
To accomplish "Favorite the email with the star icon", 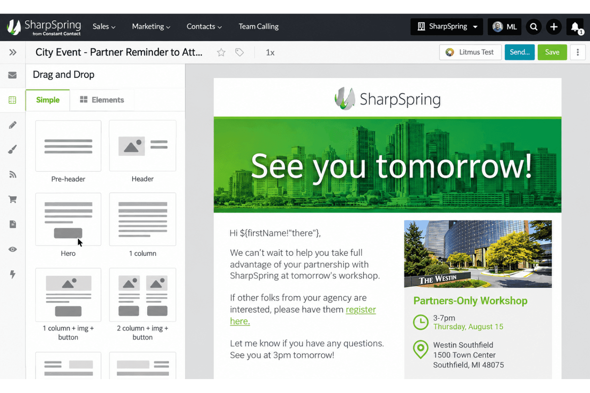I will tap(221, 52).
